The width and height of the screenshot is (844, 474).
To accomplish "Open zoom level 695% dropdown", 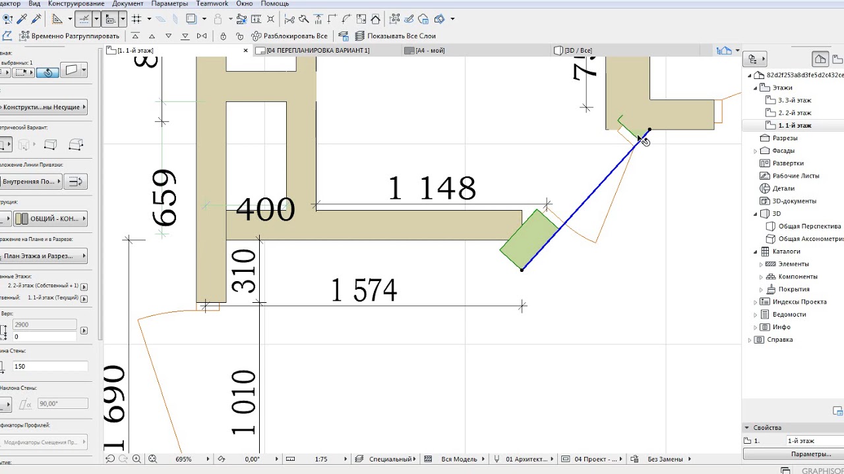I will click(x=208, y=459).
